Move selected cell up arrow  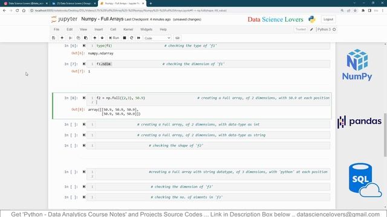[94, 38]
